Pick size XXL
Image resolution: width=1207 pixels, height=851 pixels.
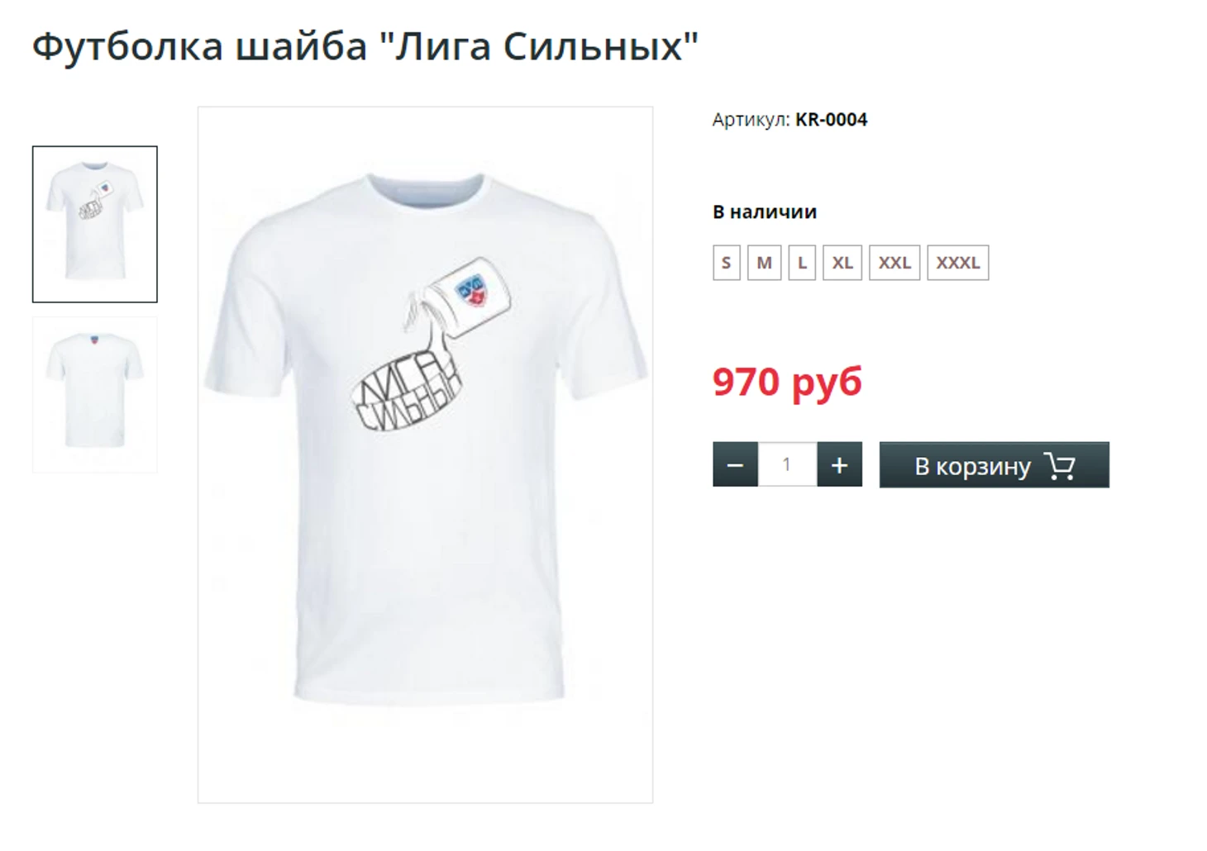pyautogui.click(x=895, y=263)
